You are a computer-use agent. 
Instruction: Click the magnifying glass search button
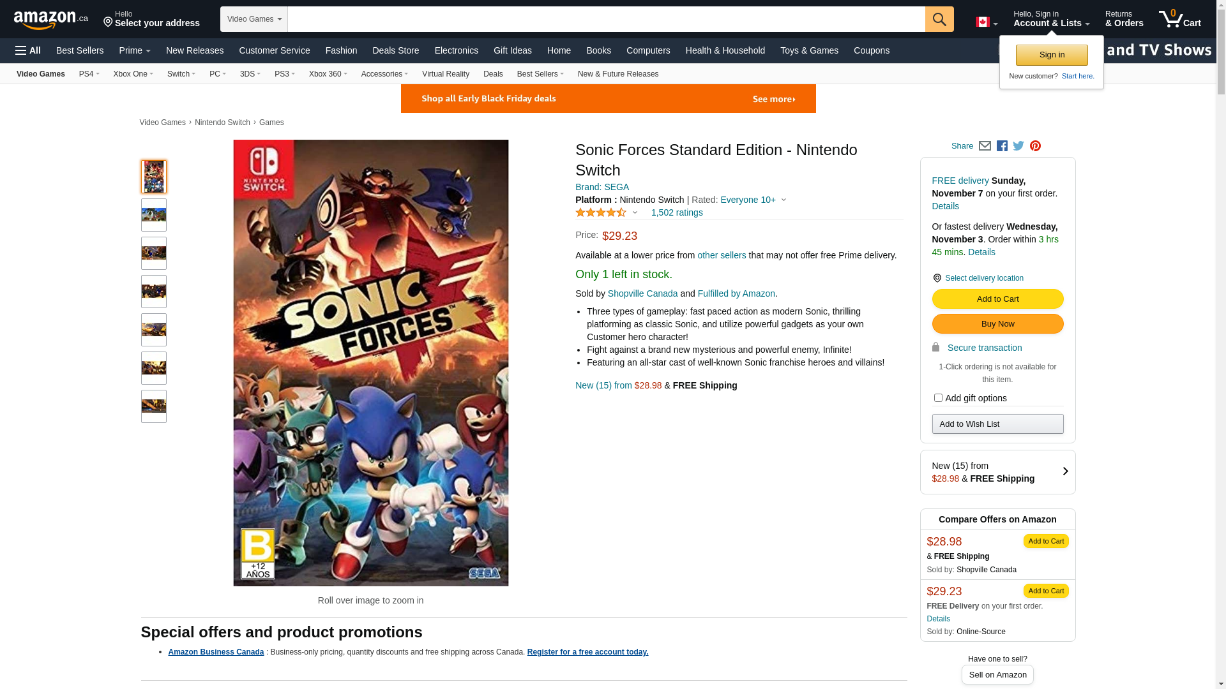pyautogui.click(x=939, y=19)
